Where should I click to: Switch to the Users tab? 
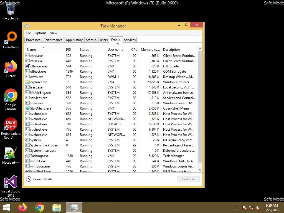pyautogui.click(x=104, y=40)
